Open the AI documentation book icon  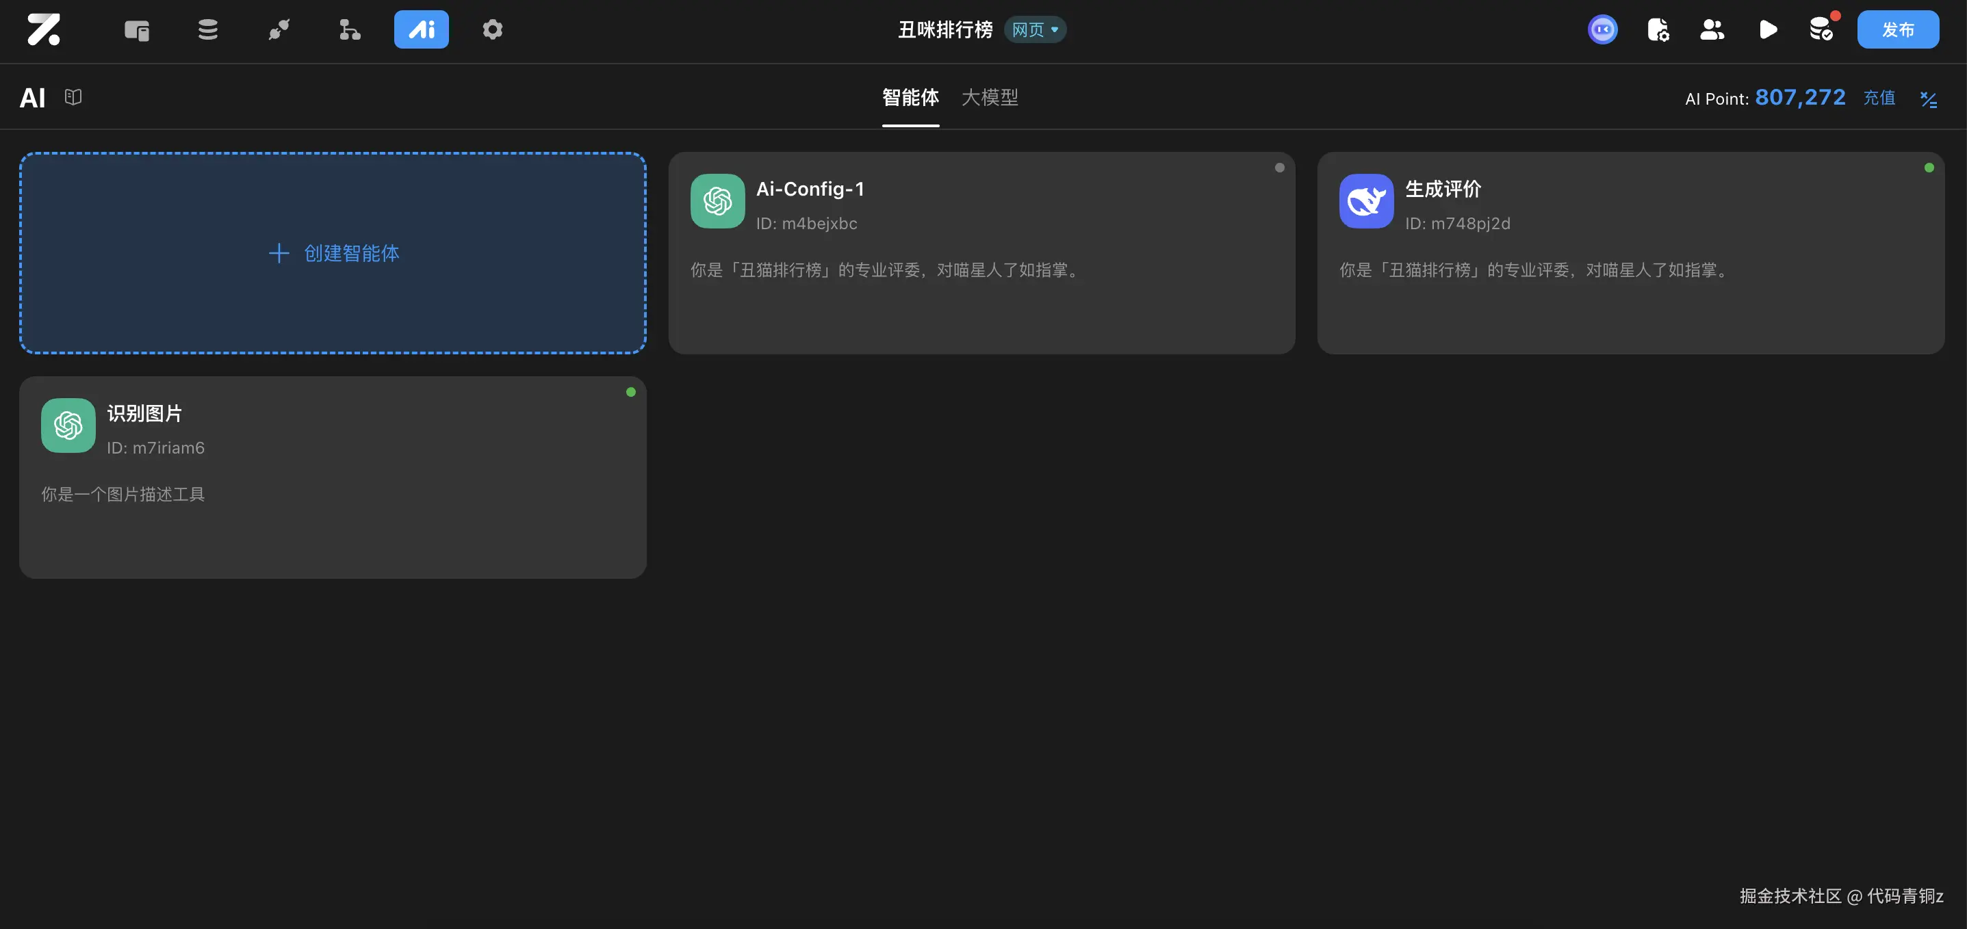point(73,97)
